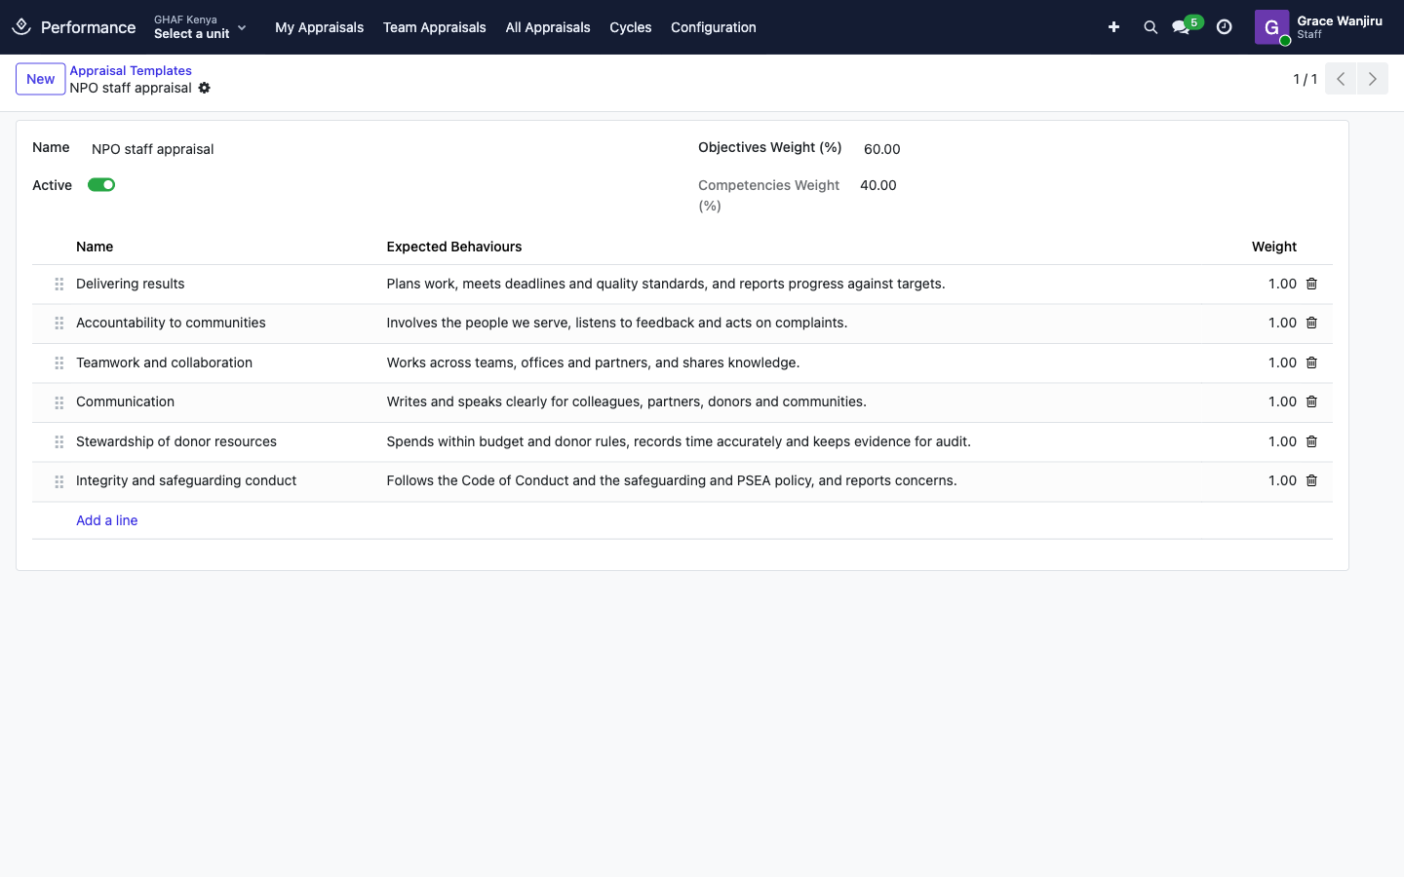Delete the Stewardship of donor resources row

click(x=1311, y=441)
